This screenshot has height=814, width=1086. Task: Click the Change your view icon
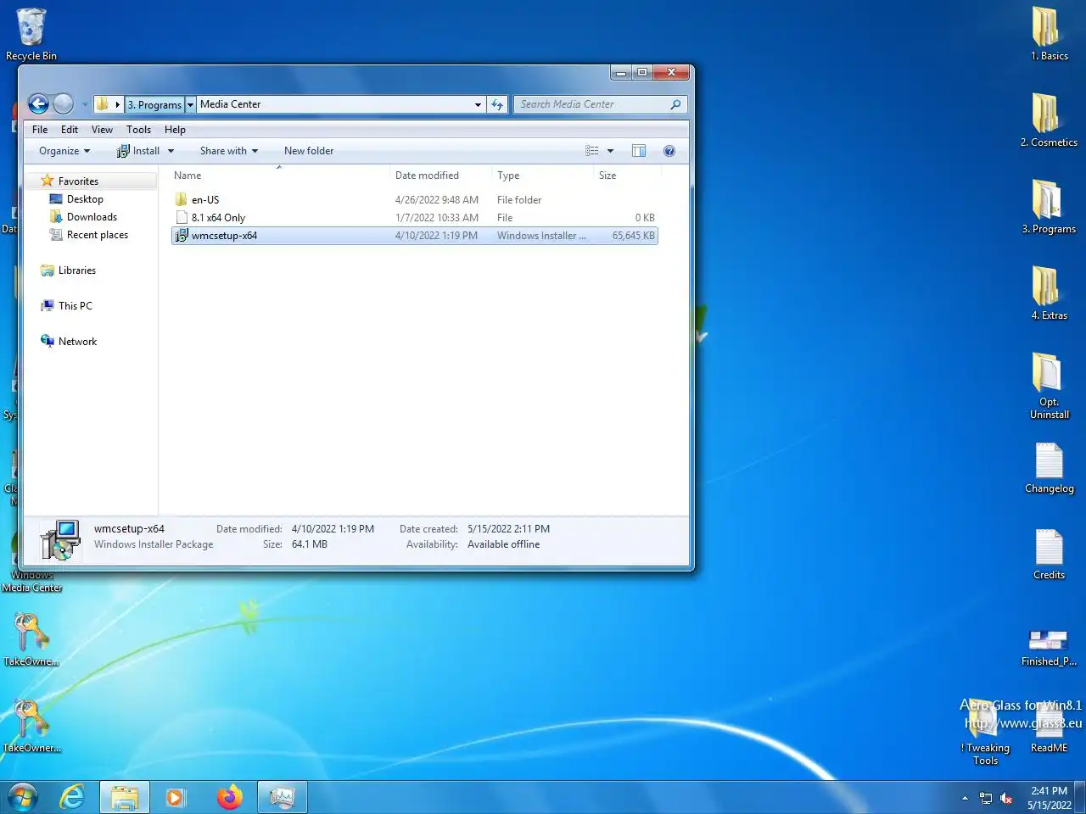click(592, 151)
